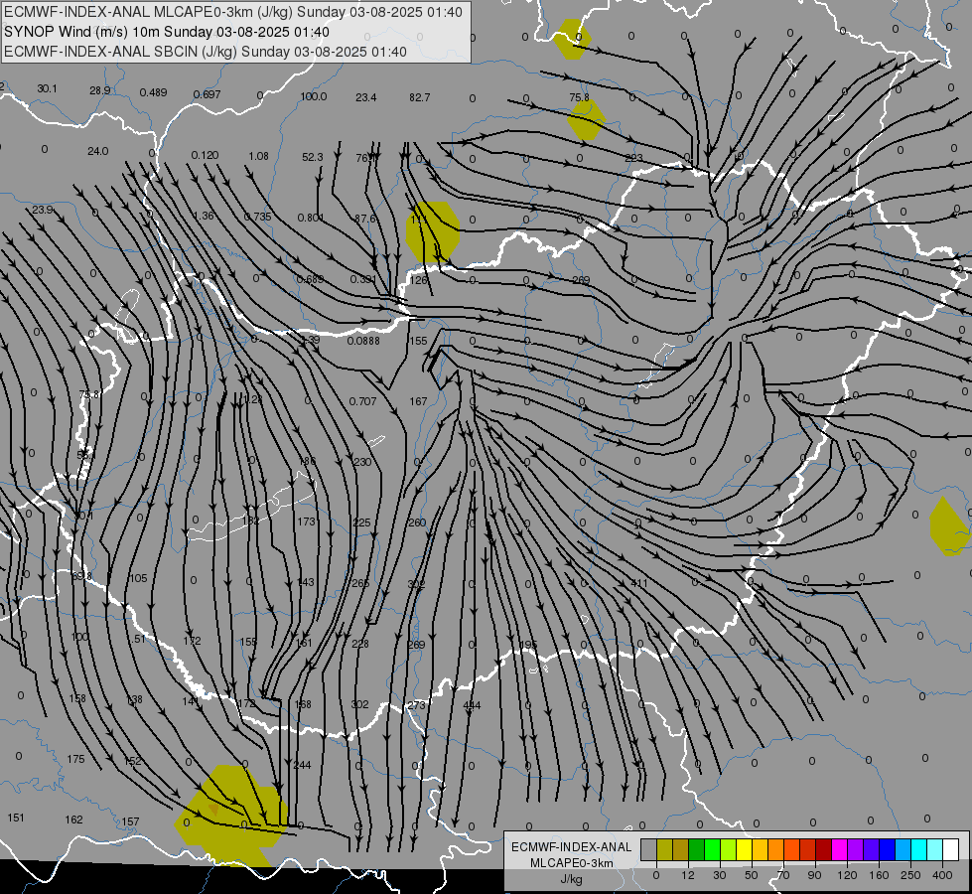Click the SYNOP Wind 10m header line
The width and height of the screenshot is (972, 894).
click(x=167, y=32)
